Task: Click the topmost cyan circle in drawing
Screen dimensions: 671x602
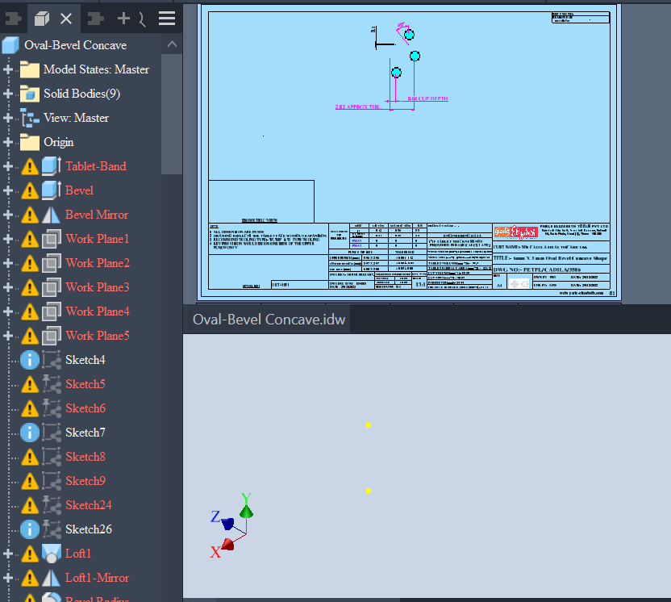Action: tap(409, 35)
